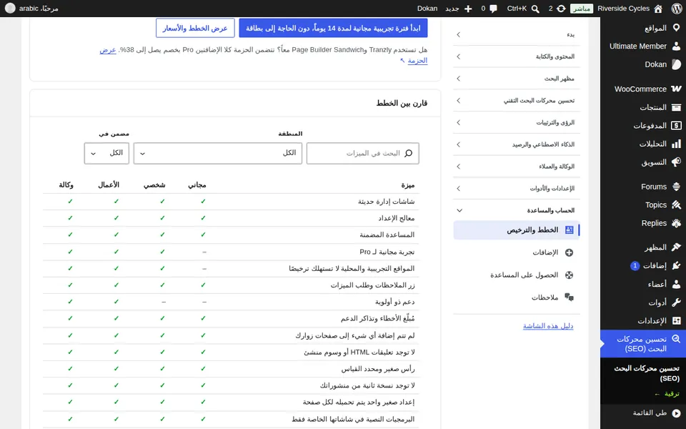Collapse the الحساب والمساعدة section
This screenshot has height=429, width=686.
point(517,210)
